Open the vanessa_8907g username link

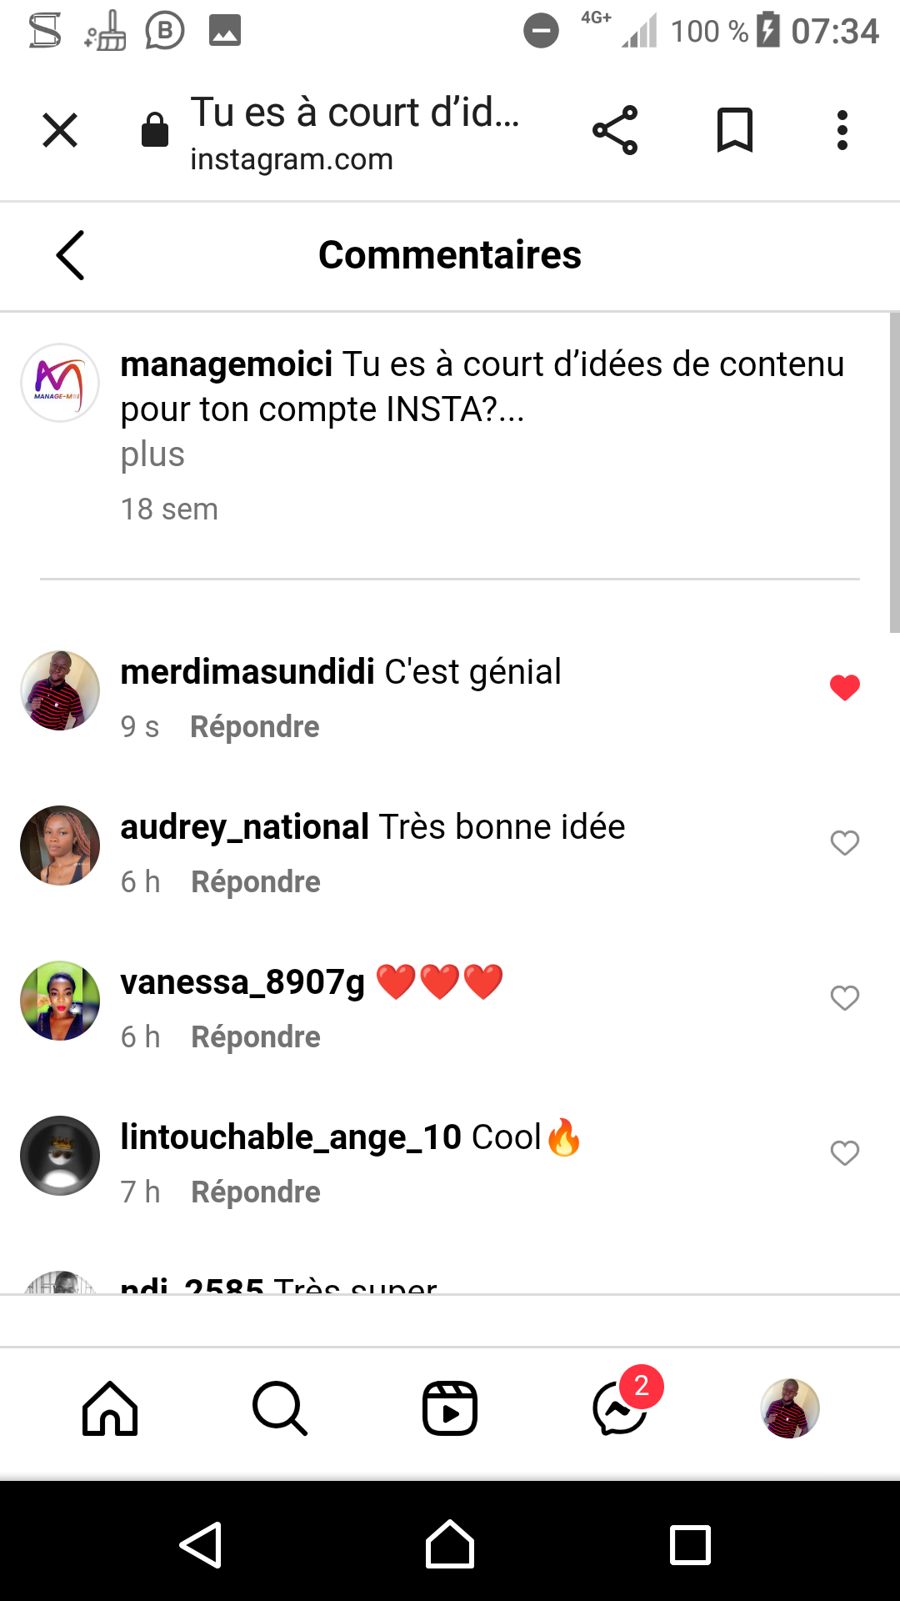click(242, 982)
